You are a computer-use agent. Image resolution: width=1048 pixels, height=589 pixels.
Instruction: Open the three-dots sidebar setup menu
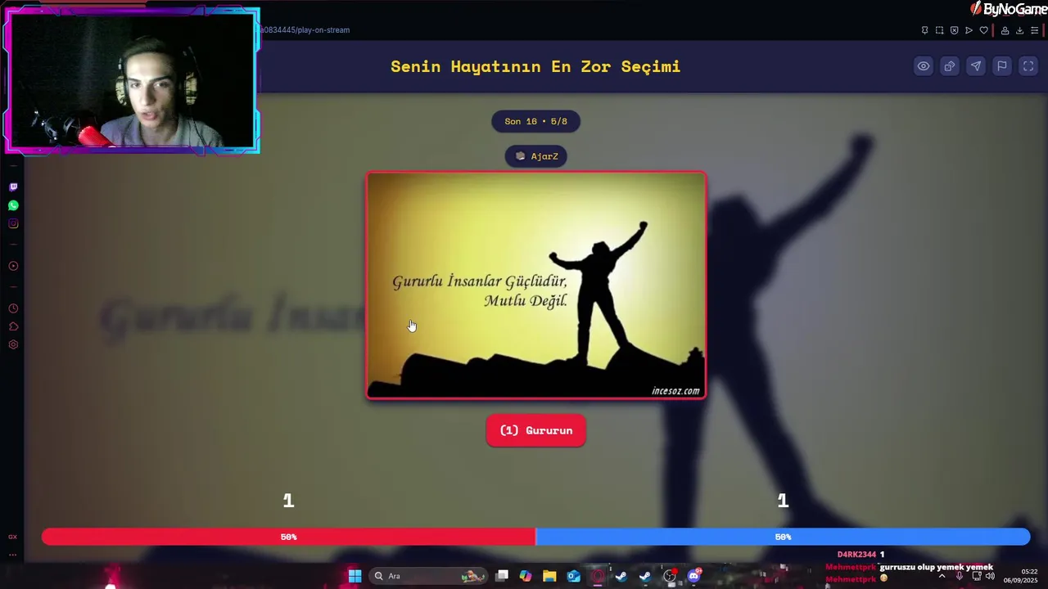(x=12, y=555)
